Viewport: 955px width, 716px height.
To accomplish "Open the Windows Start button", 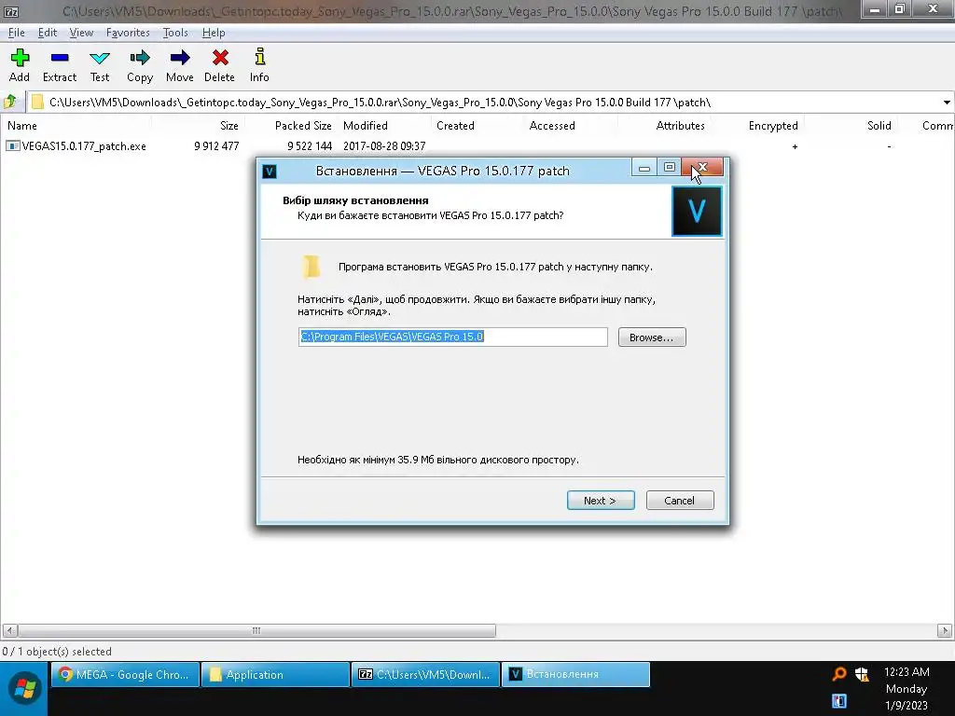I will click(x=24, y=689).
